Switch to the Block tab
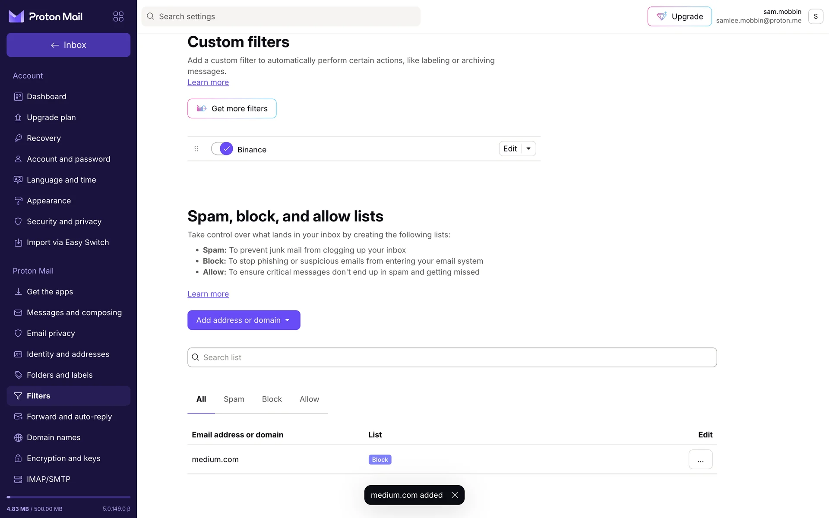 point(272,399)
